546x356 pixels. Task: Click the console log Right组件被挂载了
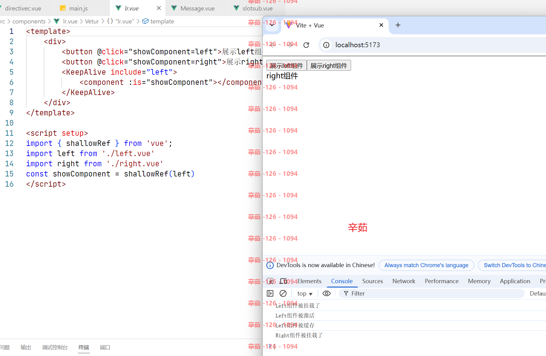click(299, 335)
